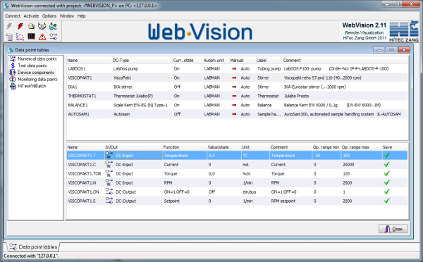
Task: Click the Julabo Presto comment cell
Action: [x=296, y=96]
